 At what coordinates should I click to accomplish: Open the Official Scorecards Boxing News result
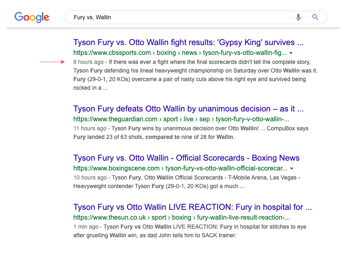point(186,158)
